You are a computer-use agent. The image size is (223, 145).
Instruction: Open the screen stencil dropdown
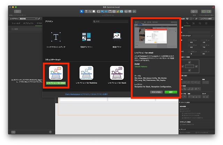click(x=192, y=18)
